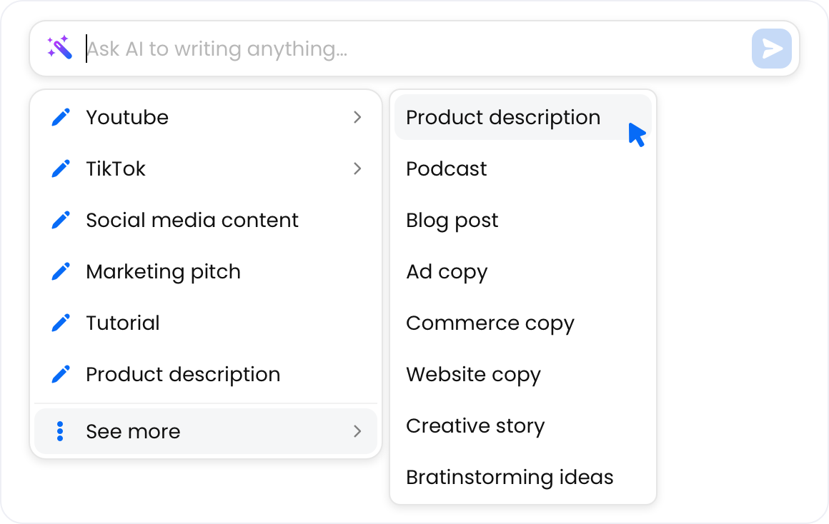Click the pencil icon beside Tutorial
The image size is (829, 524).
coord(61,323)
